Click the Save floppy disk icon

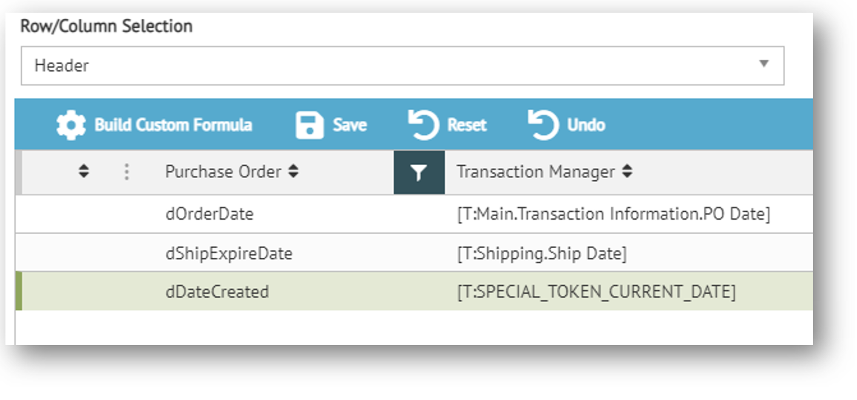309,125
